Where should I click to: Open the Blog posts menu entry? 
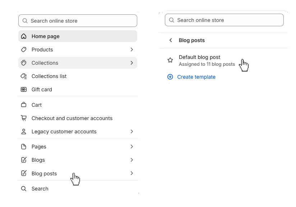point(78,173)
